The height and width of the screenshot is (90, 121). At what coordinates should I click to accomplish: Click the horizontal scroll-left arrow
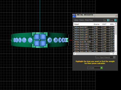click(x=75, y=54)
